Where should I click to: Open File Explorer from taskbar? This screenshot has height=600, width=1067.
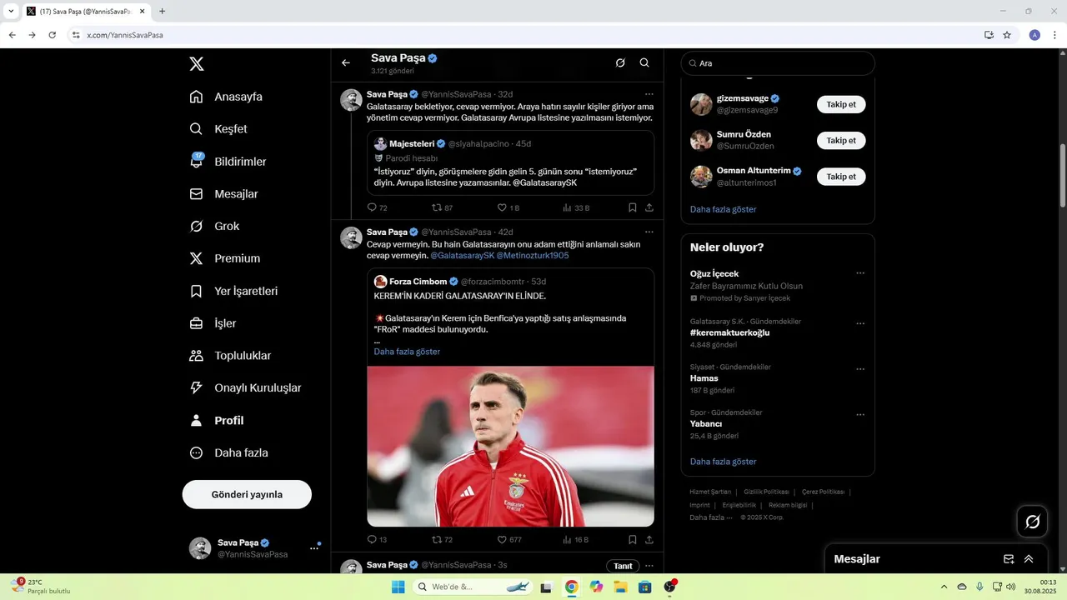click(620, 587)
